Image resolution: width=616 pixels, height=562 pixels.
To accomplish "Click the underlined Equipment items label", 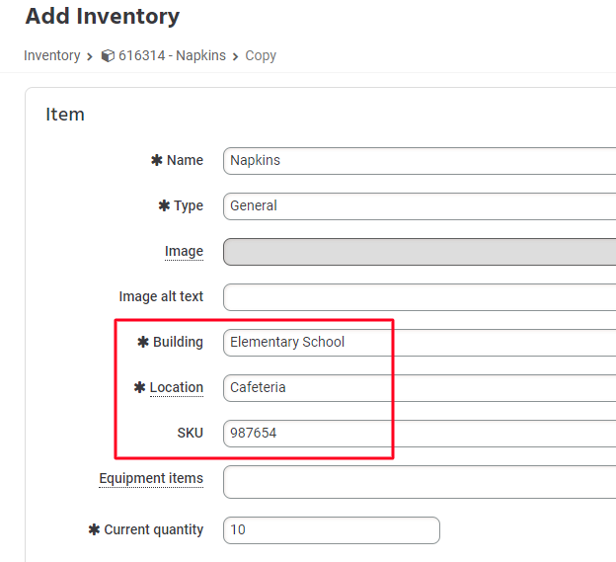I will pos(151,479).
